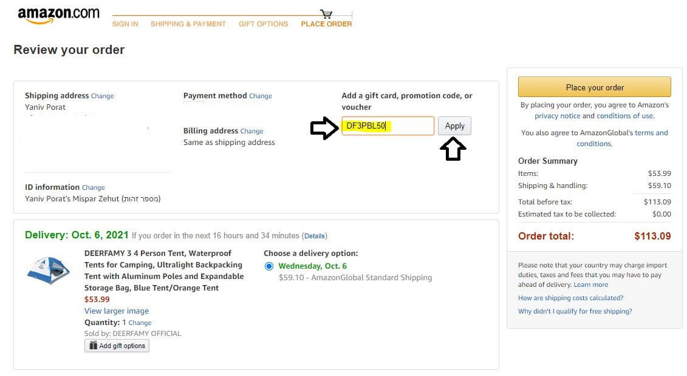Change the item quantity

(140, 323)
